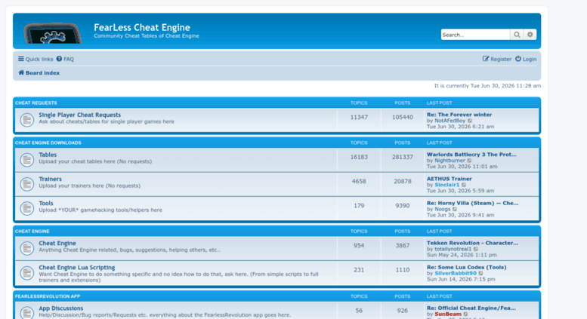The height and width of the screenshot is (319, 587).
Task: Open the Quick links menu
Action: [36, 59]
